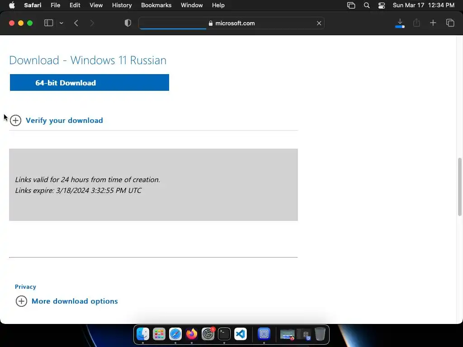Expand Verify your download section
The height and width of the screenshot is (347, 463).
point(16,120)
